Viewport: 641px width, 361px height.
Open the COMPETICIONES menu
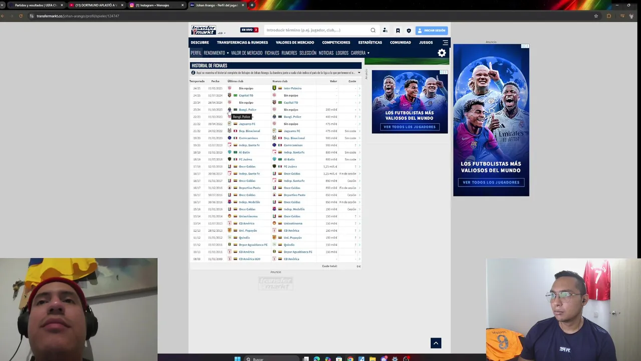336,43
